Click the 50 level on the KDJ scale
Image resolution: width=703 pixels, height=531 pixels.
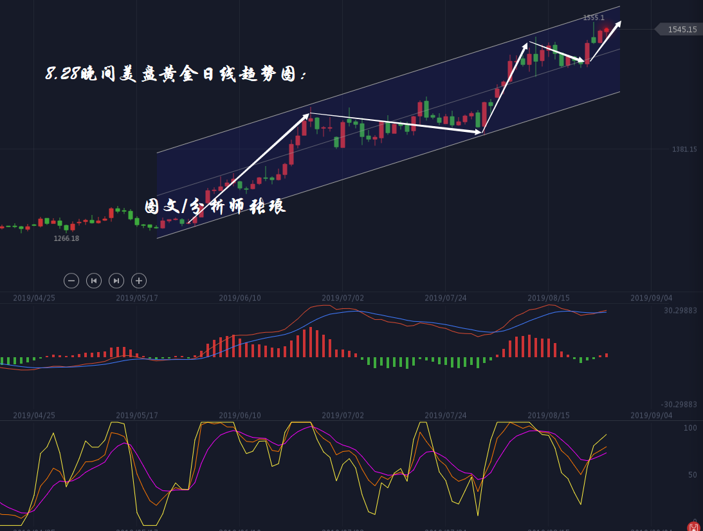(x=692, y=475)
